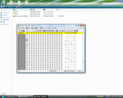Image resolution: width=123 pixels, height=98 pixels.
Task: Click the Explorer help question-mark icon
Action: 121,7
